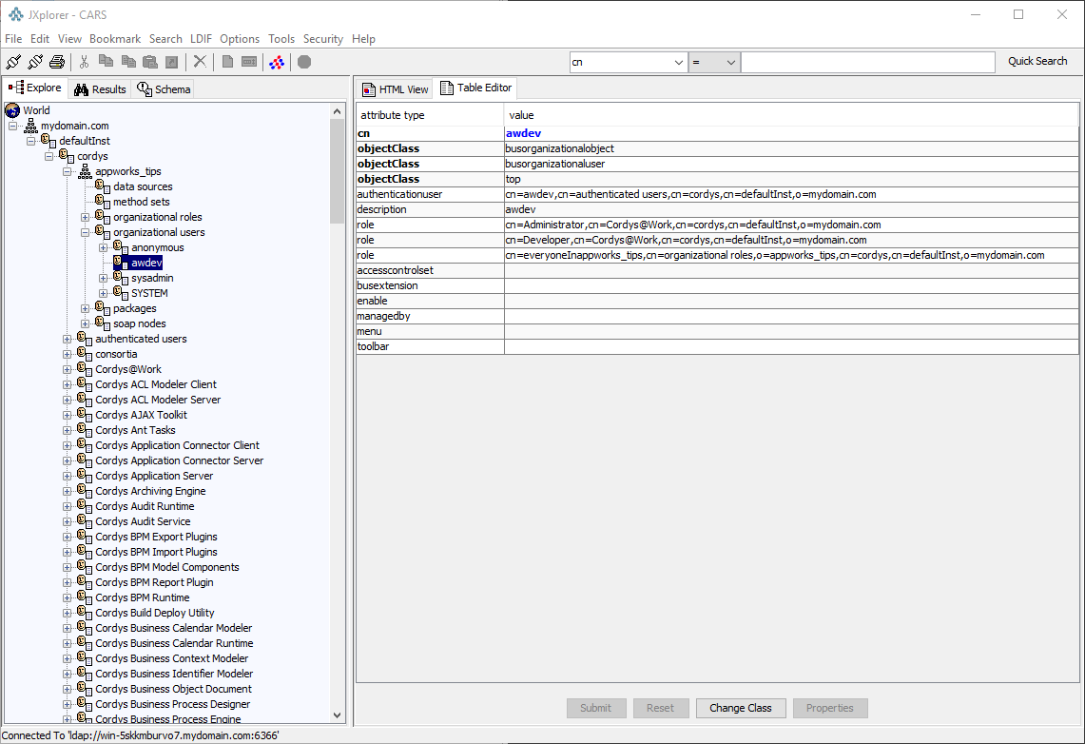This screenshot has height=744, width=1085.
Task: Collapse the organizational users node
Action: (86, 232)
